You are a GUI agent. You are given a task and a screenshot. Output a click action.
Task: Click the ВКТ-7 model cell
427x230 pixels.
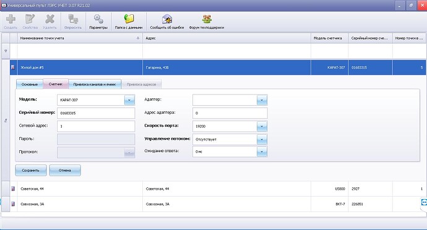329,204
